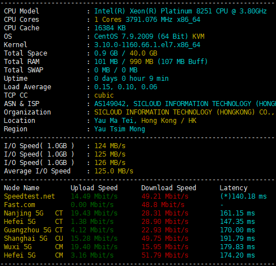Click the Total Space value 0.9 GB / 40.0 GB

pos(126,53)
